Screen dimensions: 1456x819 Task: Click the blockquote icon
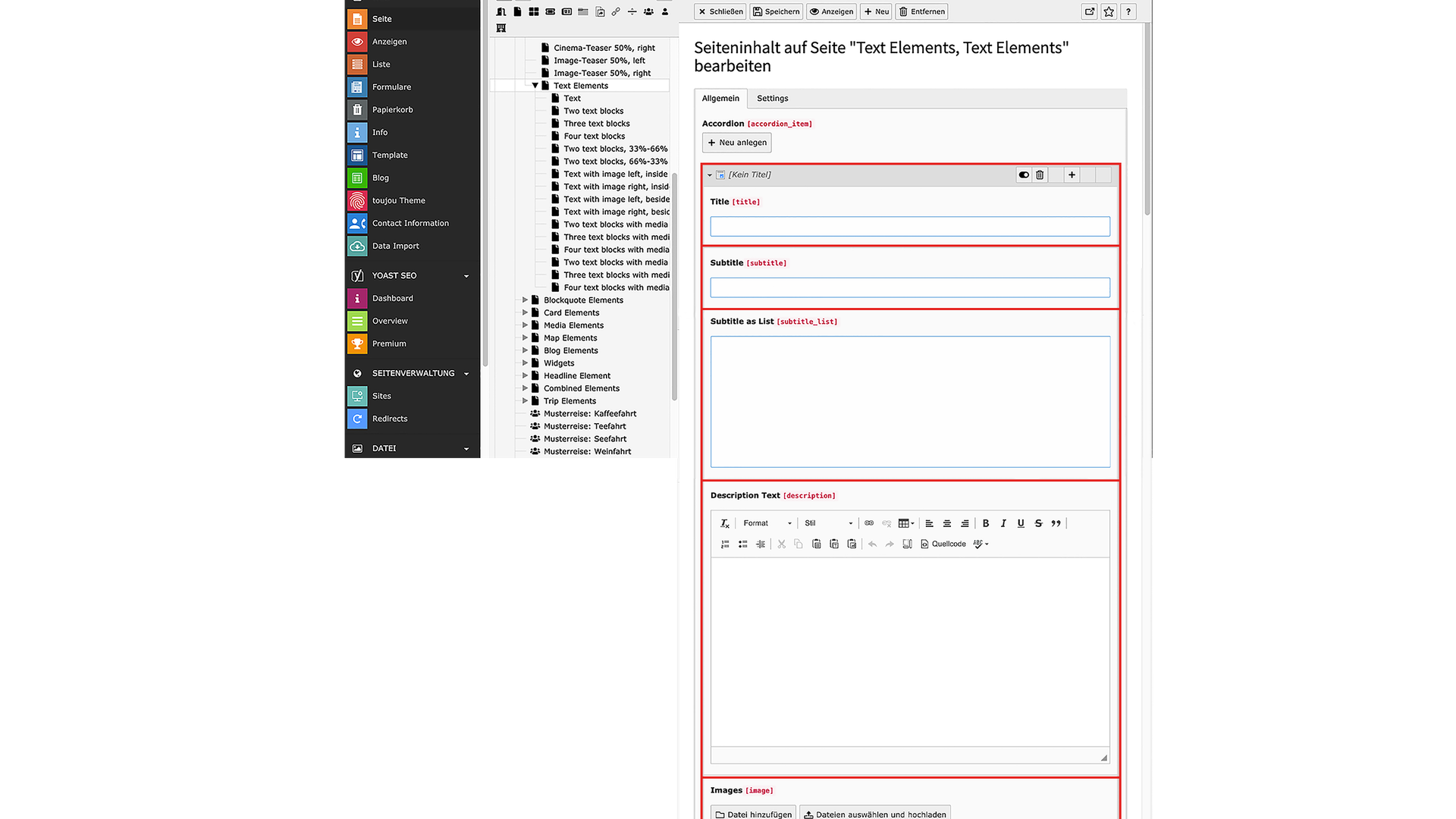click(1056, 523)
